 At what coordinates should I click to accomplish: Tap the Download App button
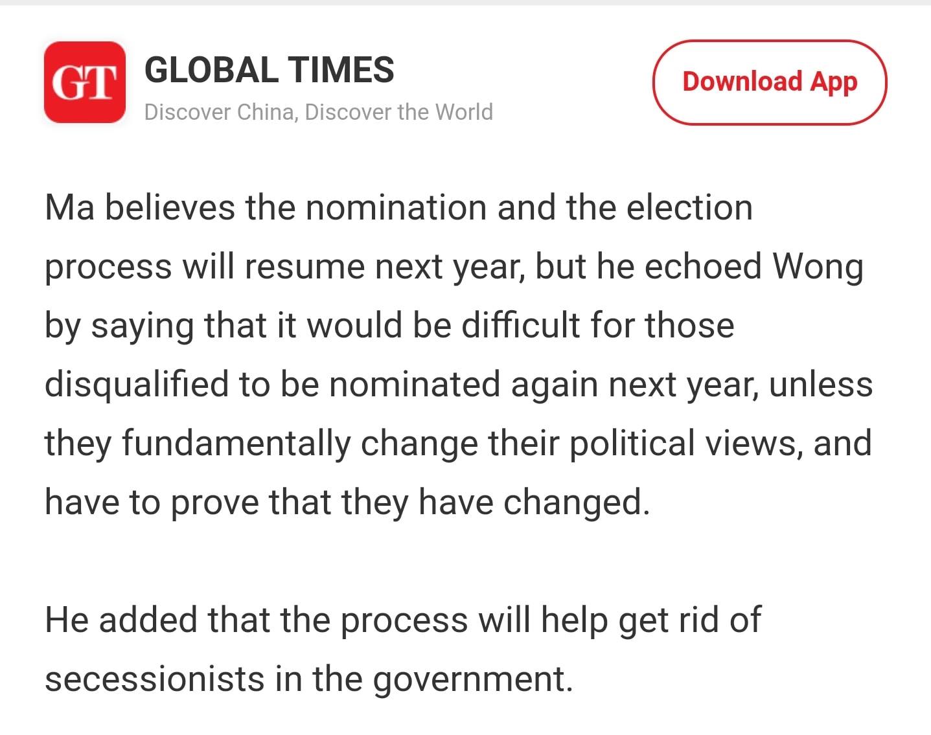(x=769, y=82)
